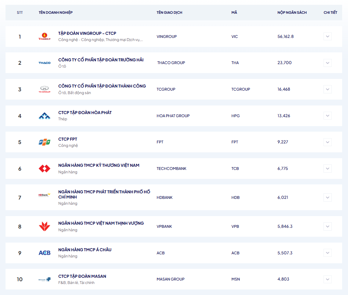The height and width of the screenshot is (295, 348).
Task: Click the THACO logo
Action: click(45, 63)
